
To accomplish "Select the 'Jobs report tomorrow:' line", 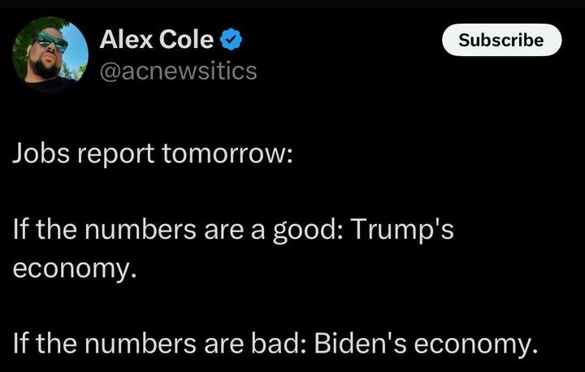I will 153,154.
